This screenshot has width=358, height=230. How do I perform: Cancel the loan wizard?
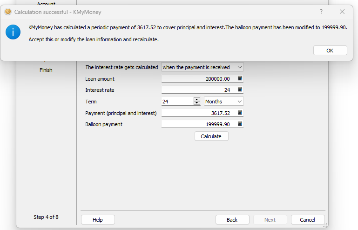pyautogui.click(x=308, y=220)
